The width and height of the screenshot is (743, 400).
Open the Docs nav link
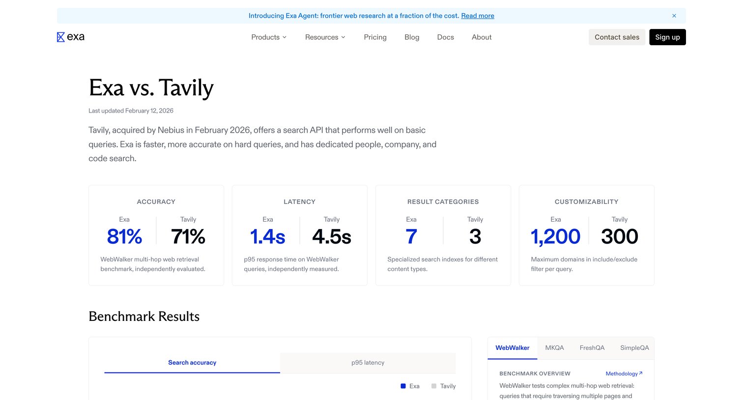[446, 37]
